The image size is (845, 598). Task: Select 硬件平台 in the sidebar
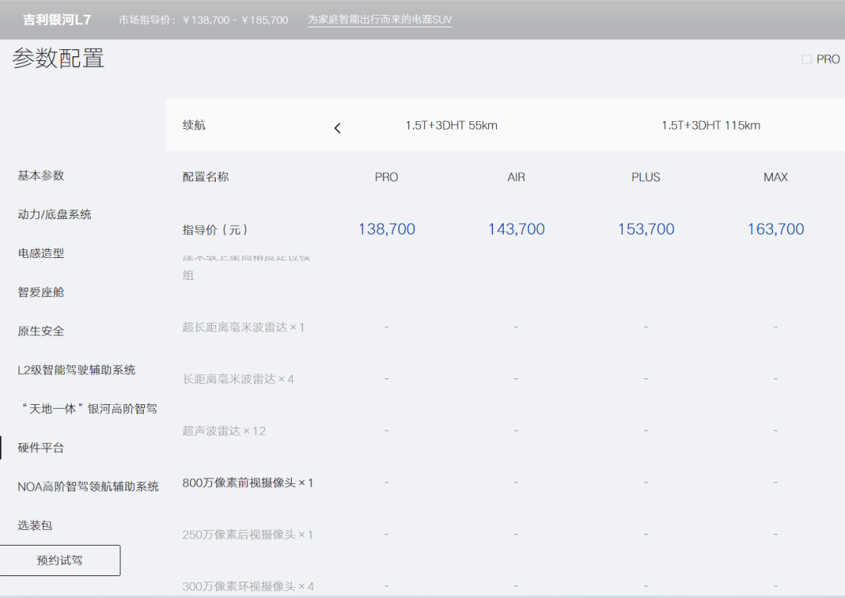coord(41,448)
